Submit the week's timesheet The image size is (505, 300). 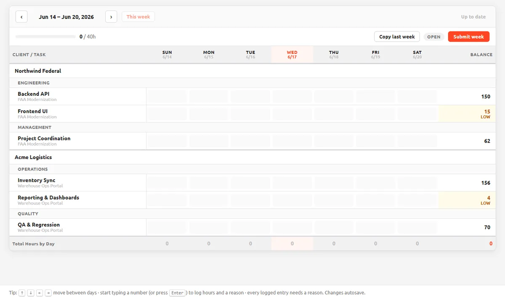coord(468,37)
